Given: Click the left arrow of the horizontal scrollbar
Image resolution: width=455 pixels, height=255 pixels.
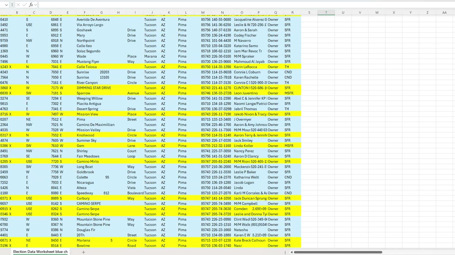Looking at the screenshot, I should tap(291, 252).
